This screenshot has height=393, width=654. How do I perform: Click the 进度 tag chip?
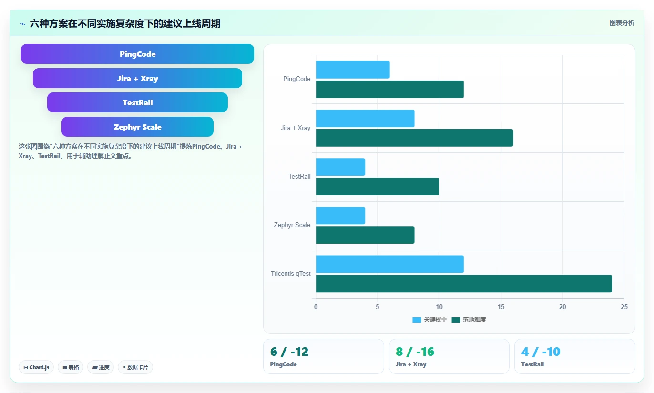[x=101, y=367]
